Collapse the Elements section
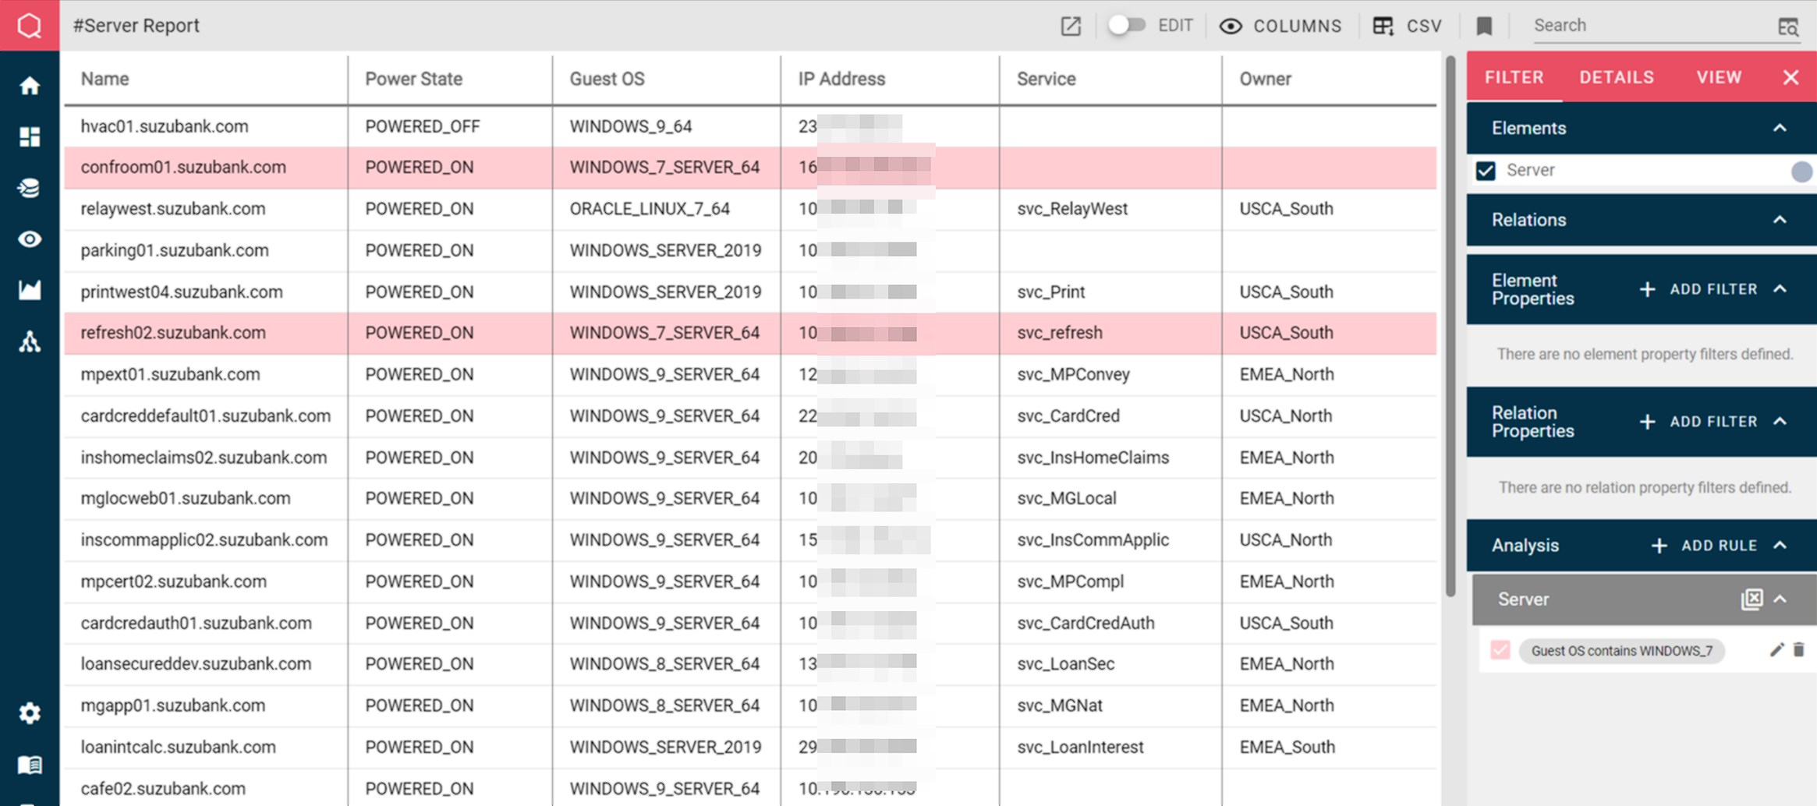1817x806 pixels. [x=1780, y=128]
